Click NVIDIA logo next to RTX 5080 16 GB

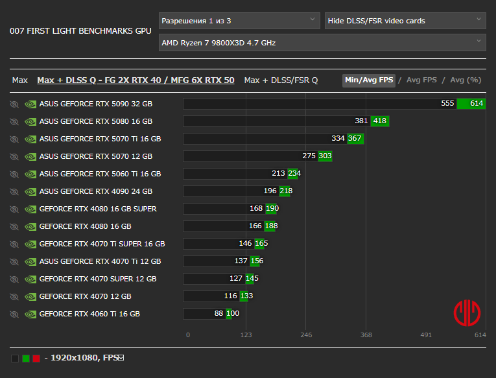[x=30, y=121]
